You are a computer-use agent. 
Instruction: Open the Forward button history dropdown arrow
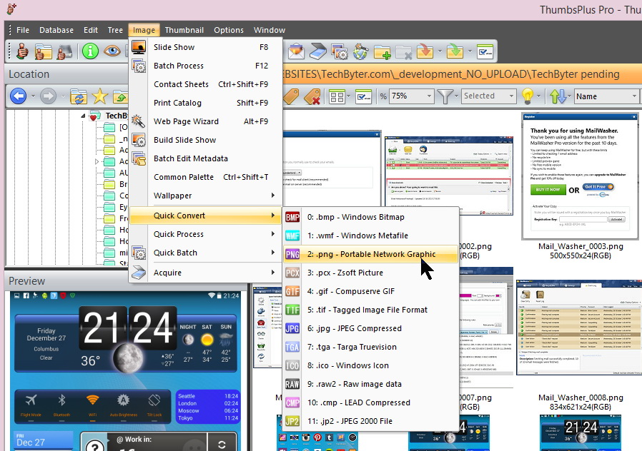pyautogui.click(x=63, y=97)
